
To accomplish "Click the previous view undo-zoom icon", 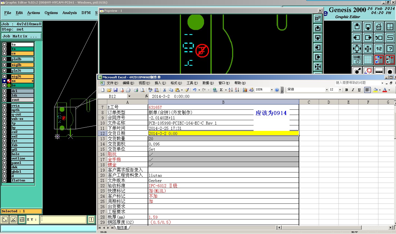I will click(379, 38).
